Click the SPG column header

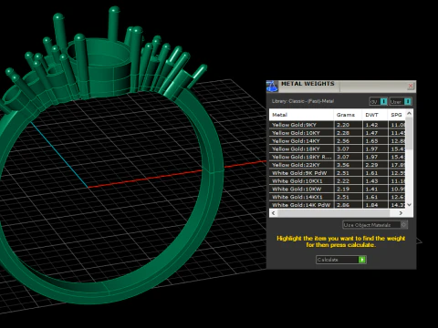point(396,115)
